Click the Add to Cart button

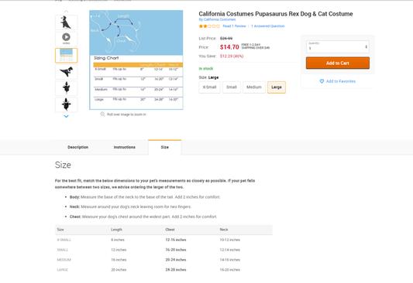[x=338, y=63]
